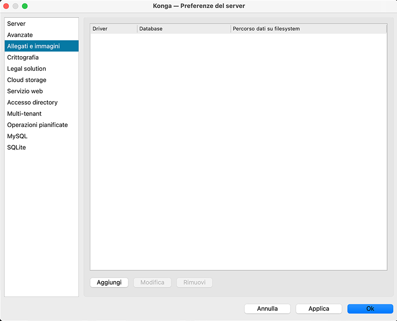The width and height of the screenshot is (397, 321).
Task: Open Multi-tenant preferences
Action: [x=24, y=114]
